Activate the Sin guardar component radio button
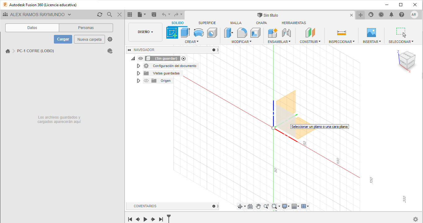423x223 pixels. [x=184, y=58]
